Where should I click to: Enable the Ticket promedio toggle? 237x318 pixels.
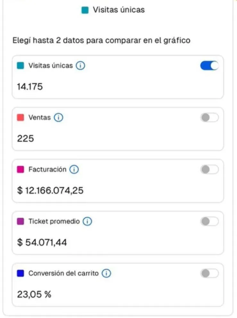(209, 222)
